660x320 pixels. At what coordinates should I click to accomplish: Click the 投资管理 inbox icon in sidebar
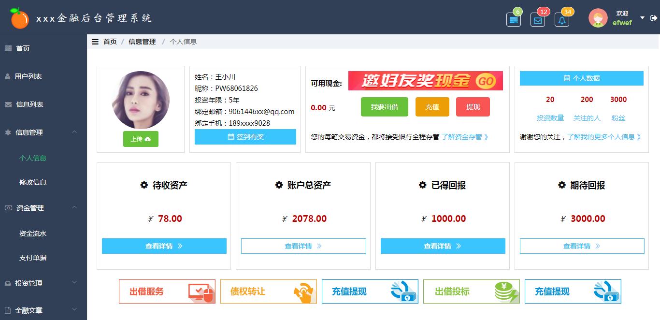point(8,283)
